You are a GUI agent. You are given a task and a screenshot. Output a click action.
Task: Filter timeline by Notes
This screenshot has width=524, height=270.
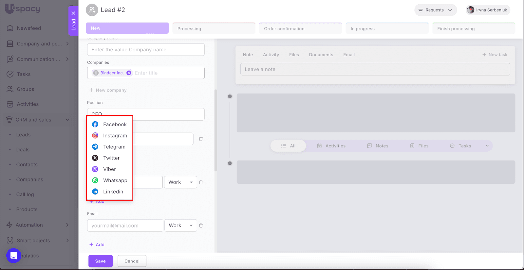[378, 146]
